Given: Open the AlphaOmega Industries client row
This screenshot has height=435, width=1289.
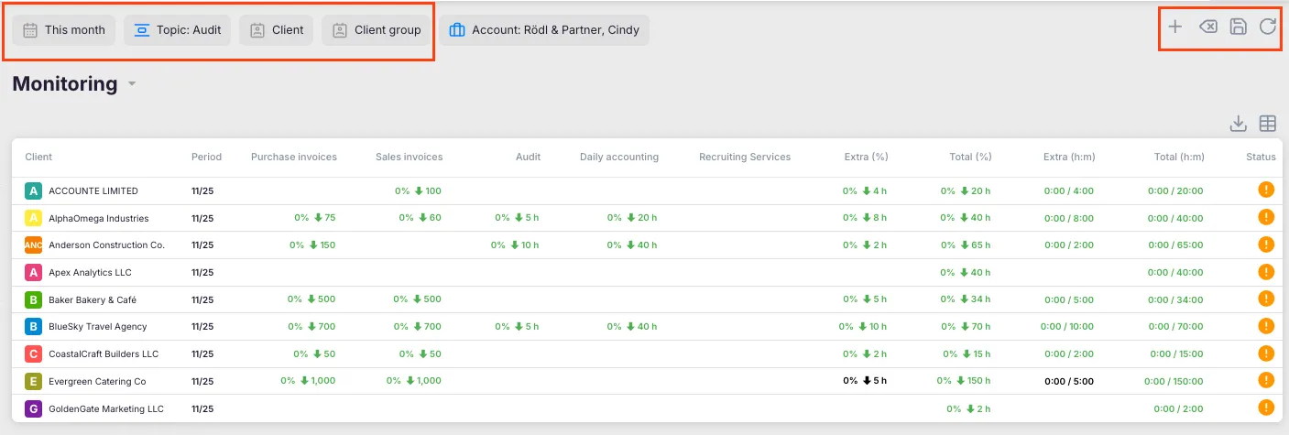Looking at the screenshot, I should click(98, 218).
